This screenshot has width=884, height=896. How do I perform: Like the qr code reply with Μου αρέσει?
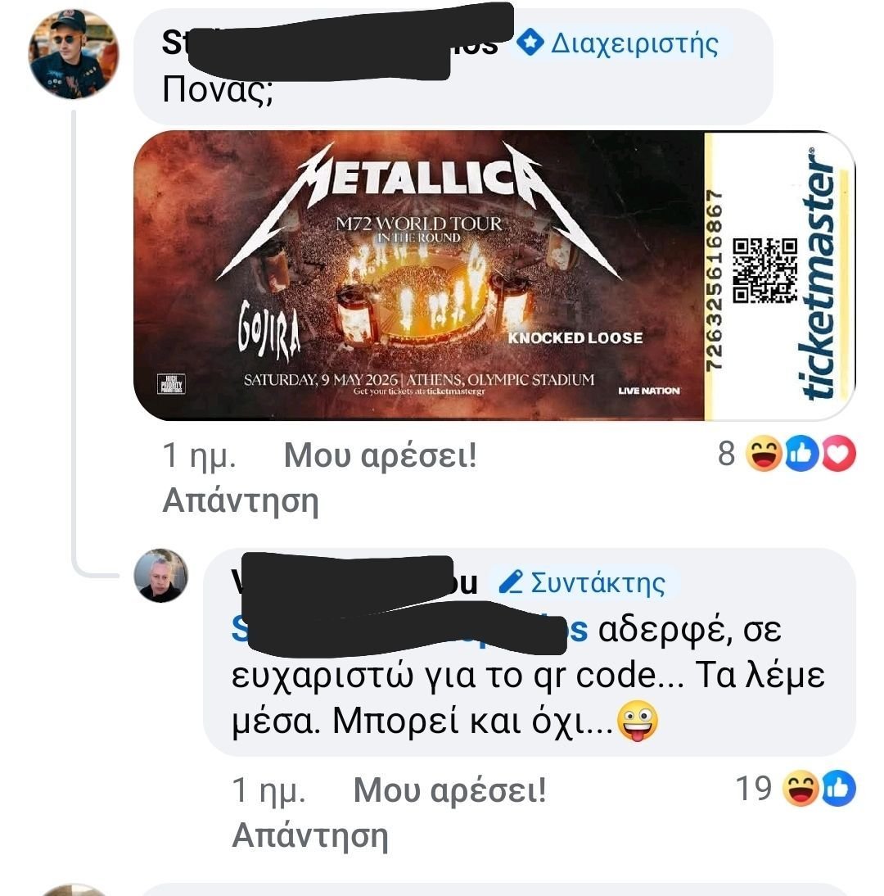pyautogui.click(x=449, y=790)
